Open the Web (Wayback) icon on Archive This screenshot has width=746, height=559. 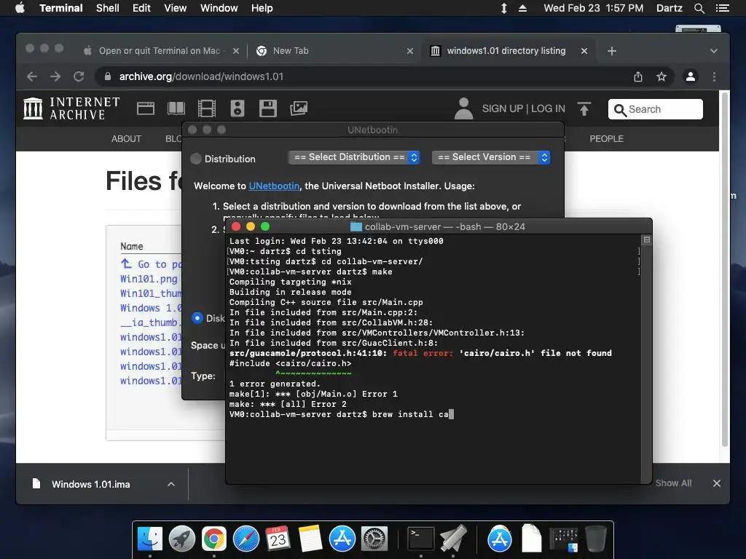[x=146, y=108]
